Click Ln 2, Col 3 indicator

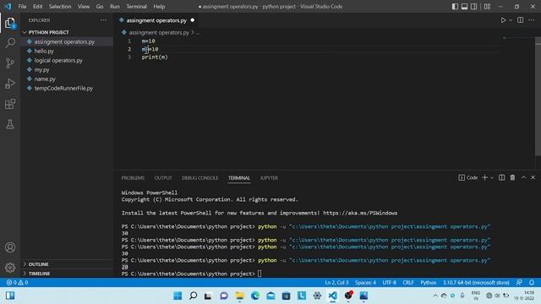(336, 282)
